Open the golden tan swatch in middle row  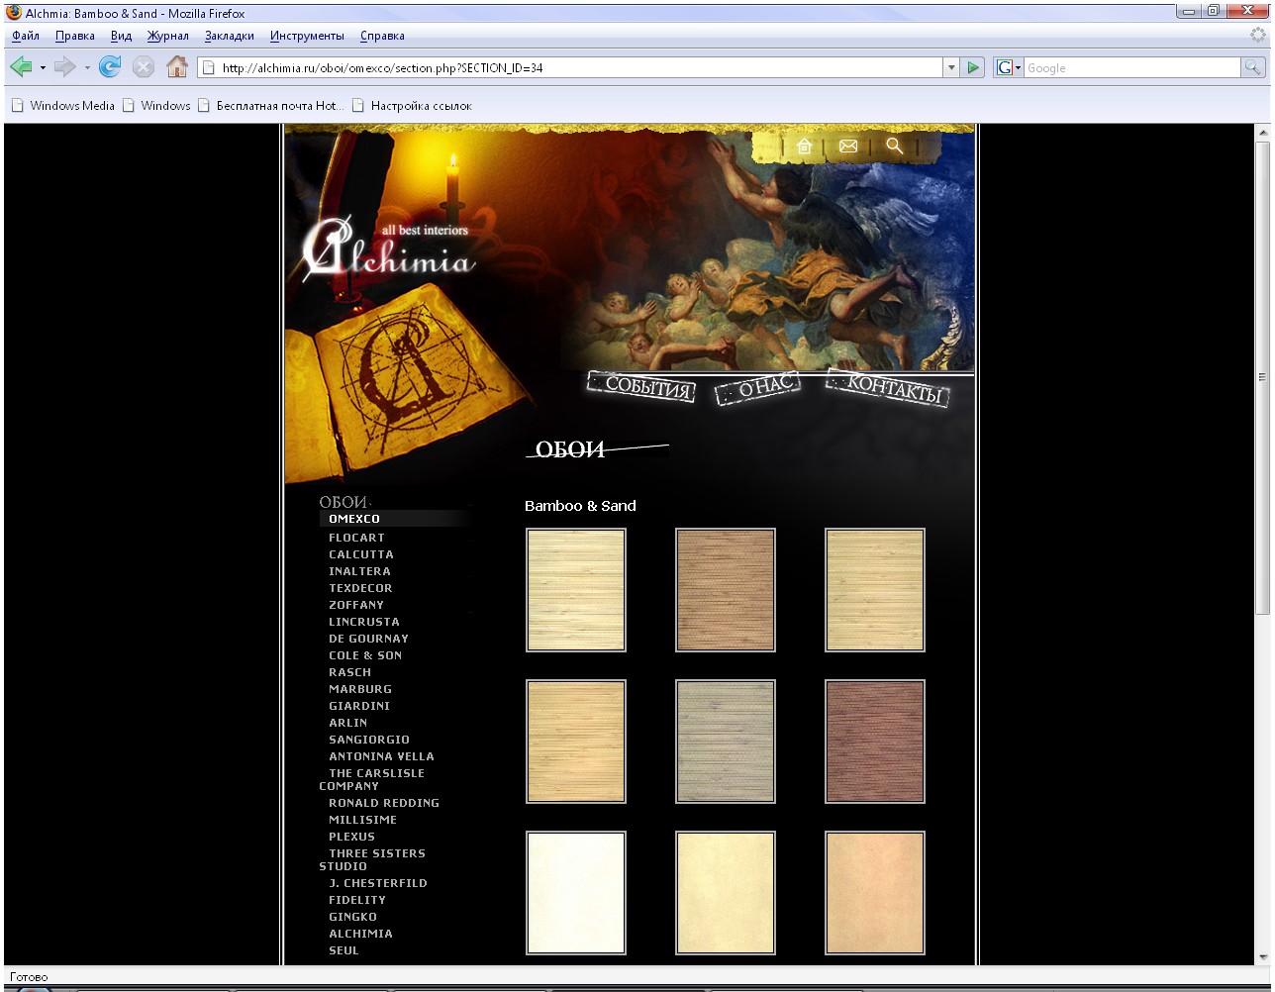[x=576, y=742]
